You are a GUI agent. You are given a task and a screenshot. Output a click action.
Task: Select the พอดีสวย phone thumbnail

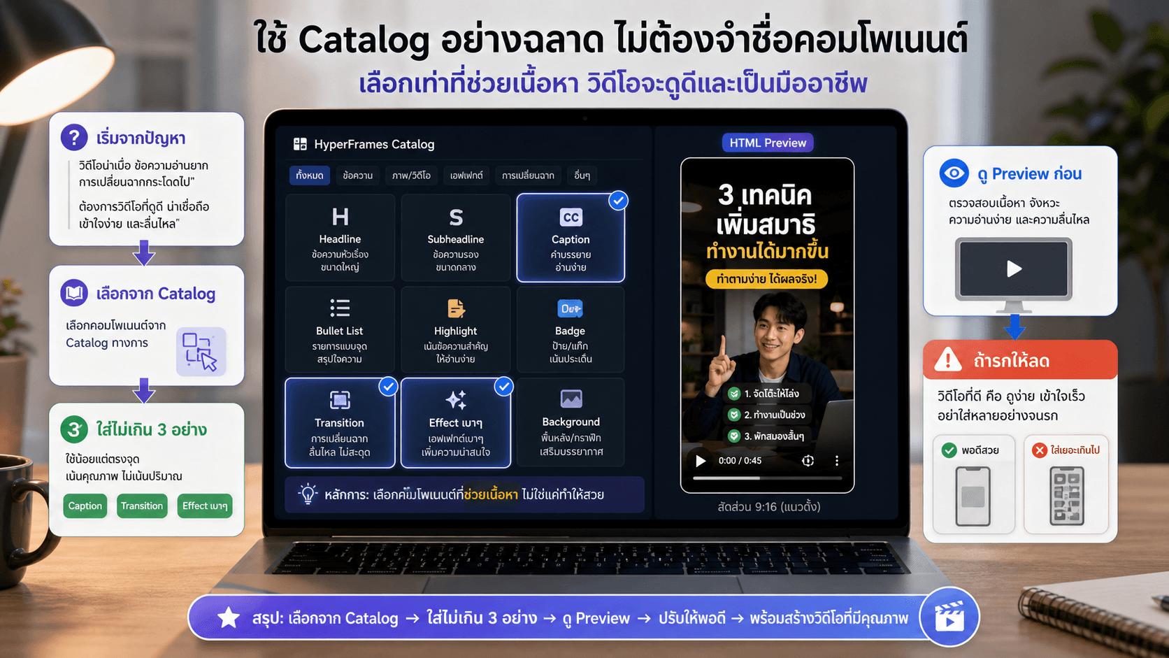tap(973, 496)
